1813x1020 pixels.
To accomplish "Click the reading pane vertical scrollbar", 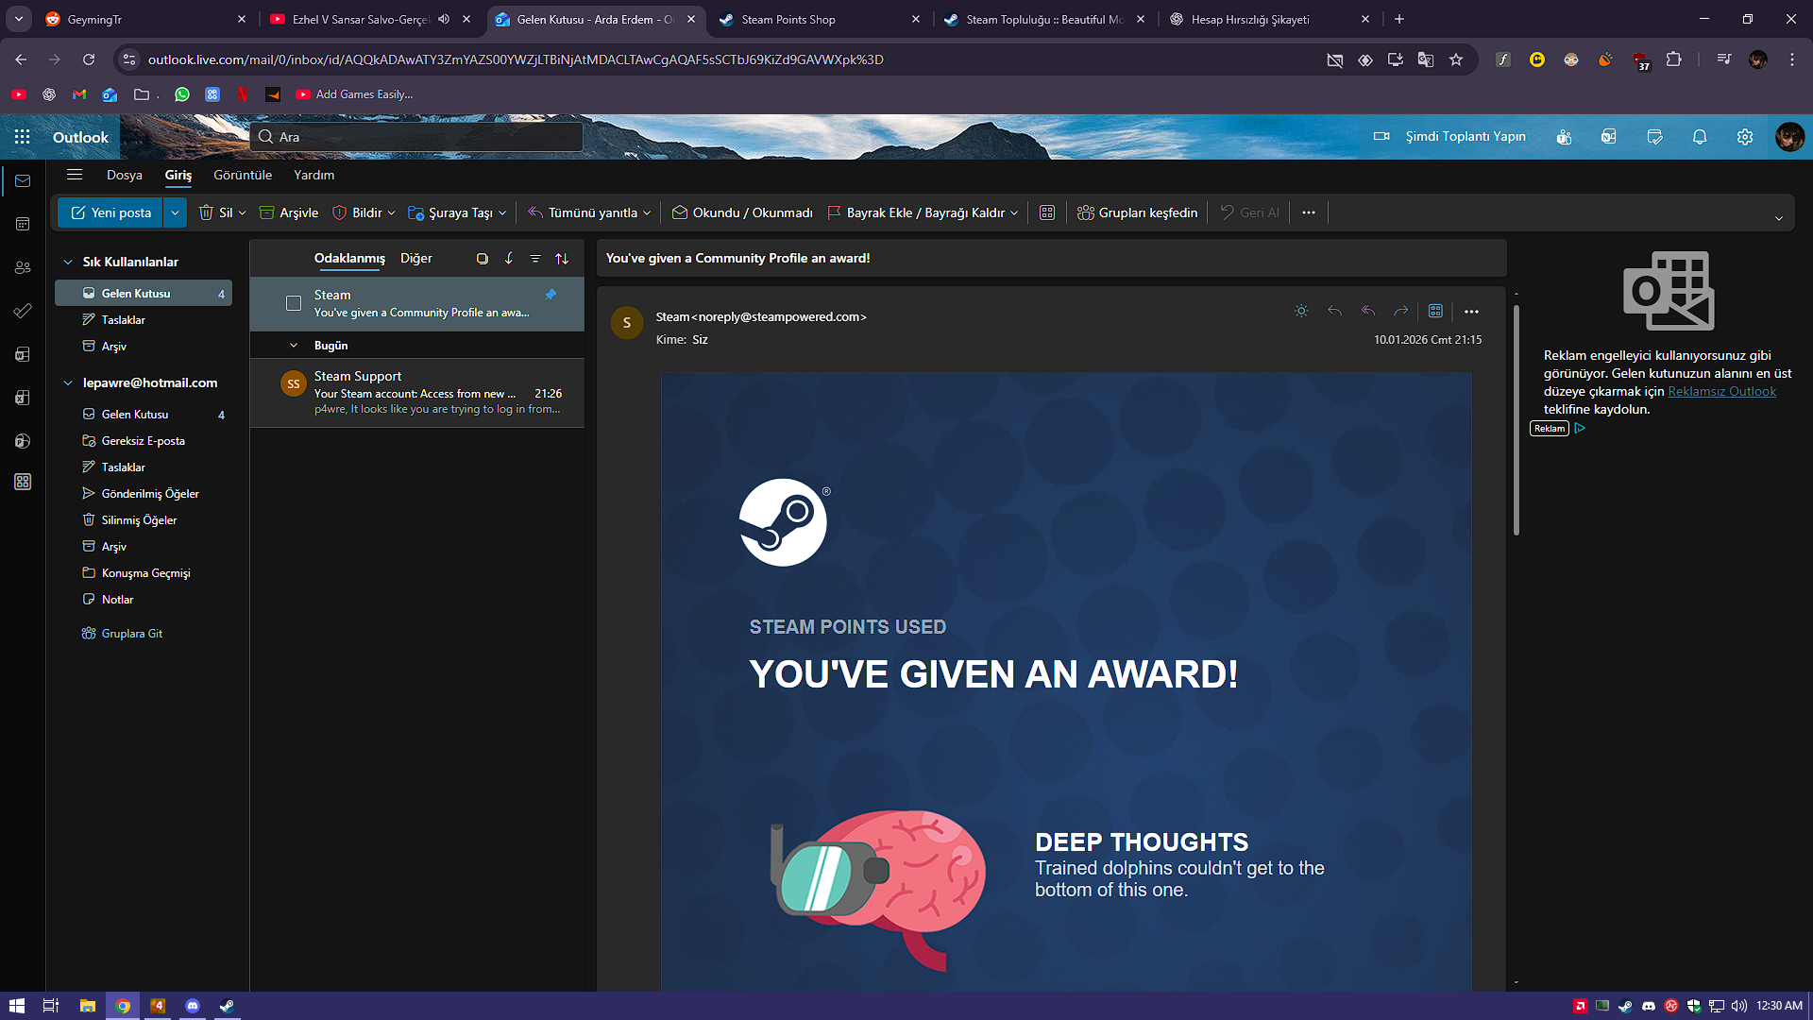I will tap(1516, 419).
